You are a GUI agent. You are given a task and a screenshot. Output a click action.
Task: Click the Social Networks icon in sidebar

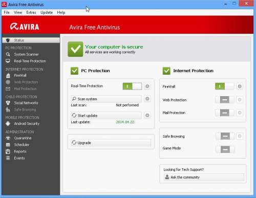[x=8, y=103]
